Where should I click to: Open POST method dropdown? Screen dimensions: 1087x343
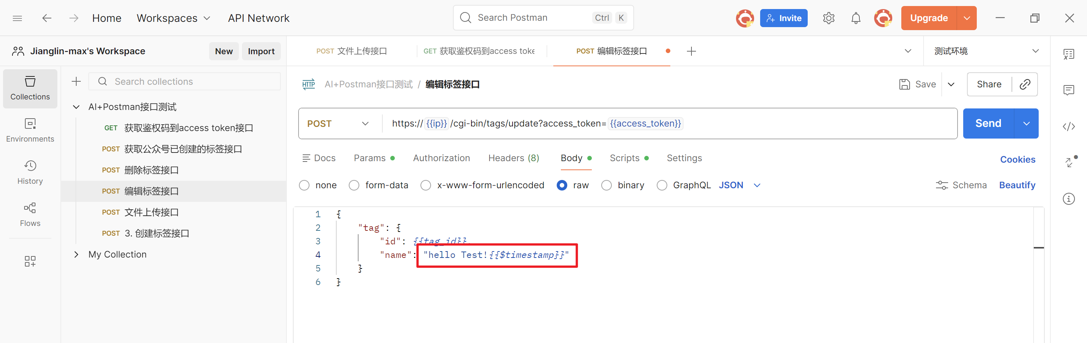point(339,124)
